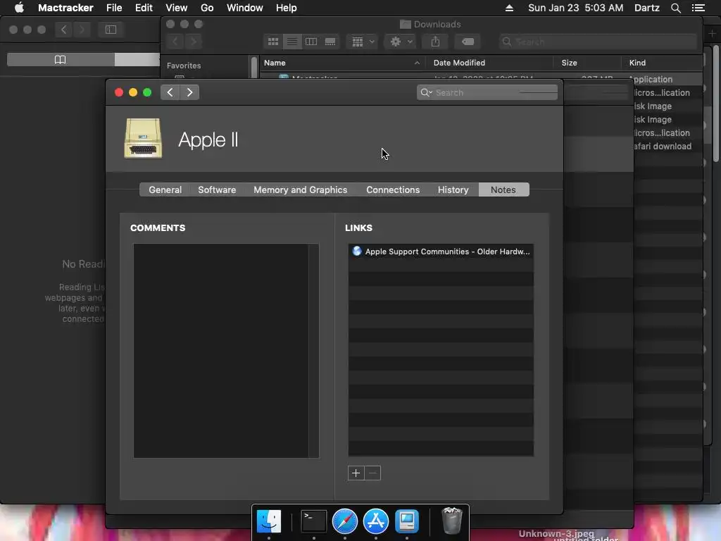This screenshot has height=541, width=721.
Task: Open the File menu
Action: 114,8
